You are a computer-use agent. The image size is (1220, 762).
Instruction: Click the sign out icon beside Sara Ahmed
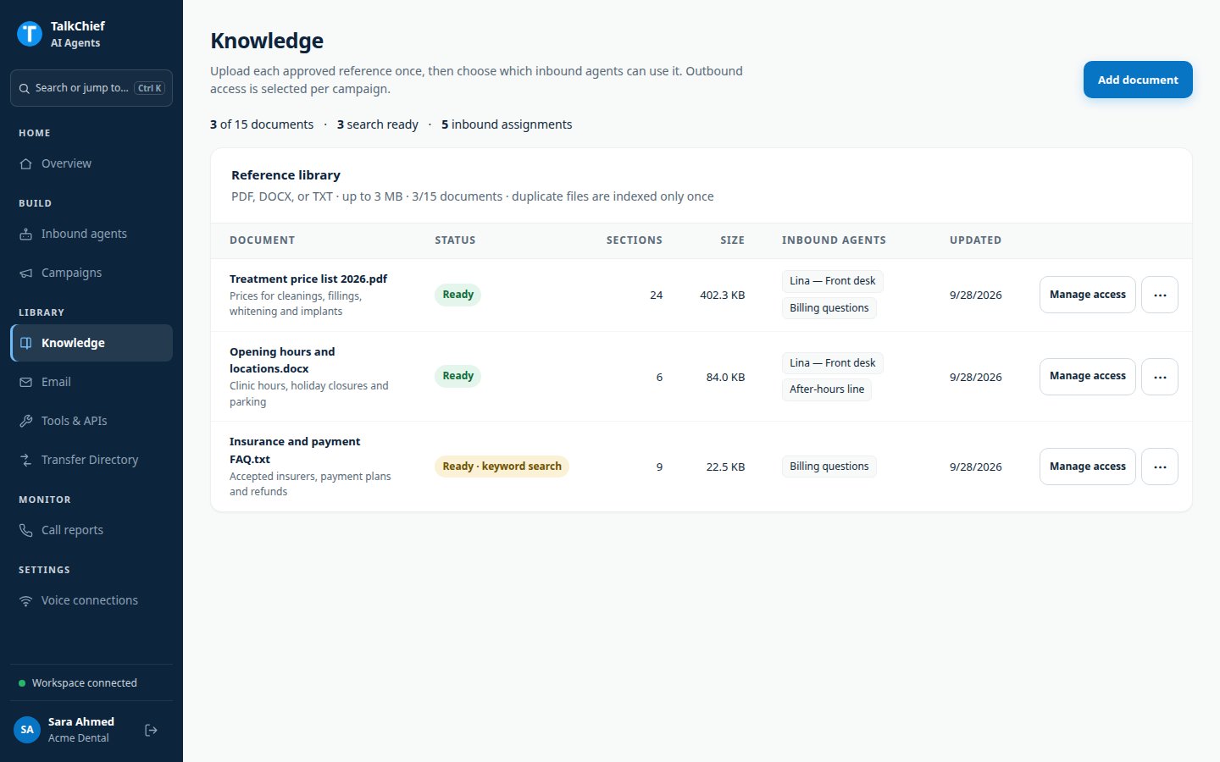click(152, 730)
